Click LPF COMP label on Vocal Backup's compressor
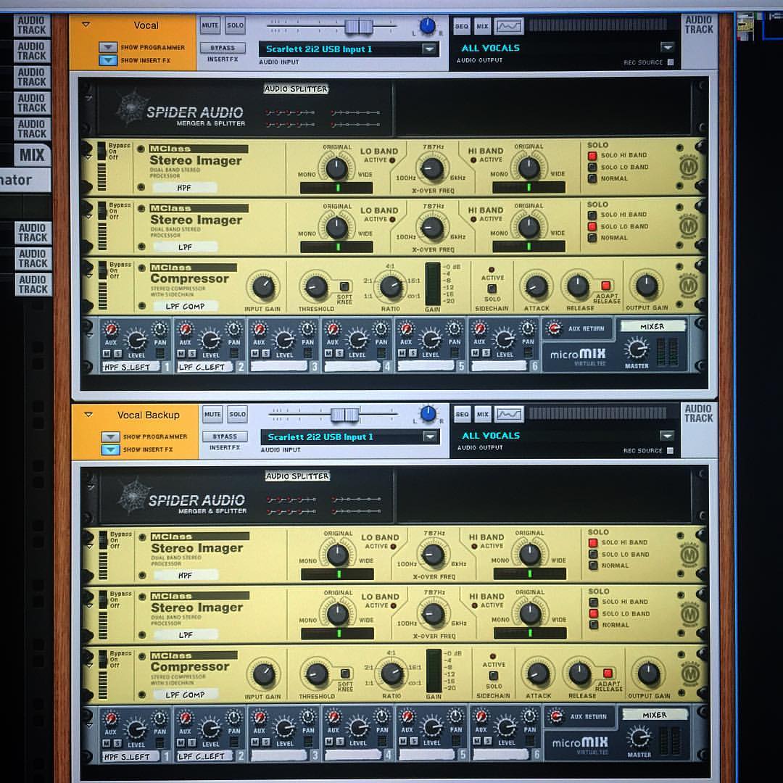The image size is (783, 783). [186, 695]
